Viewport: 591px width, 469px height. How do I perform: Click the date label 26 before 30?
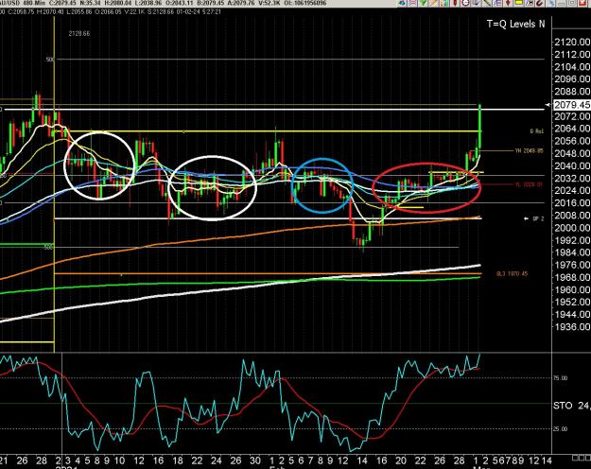pyautogui.click(x=236, y=460)
